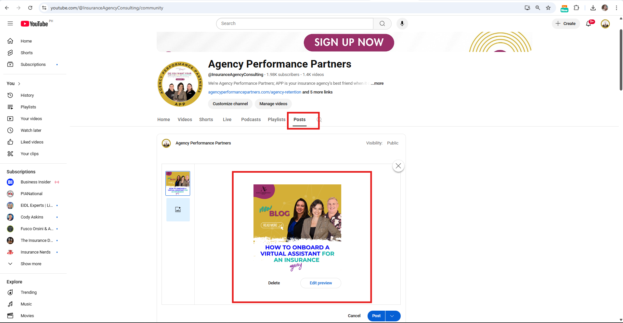Image resolution: width=623 pixels, height=323 pixels.
Task: Open the agency-retention website link
Action: (254, 92)
